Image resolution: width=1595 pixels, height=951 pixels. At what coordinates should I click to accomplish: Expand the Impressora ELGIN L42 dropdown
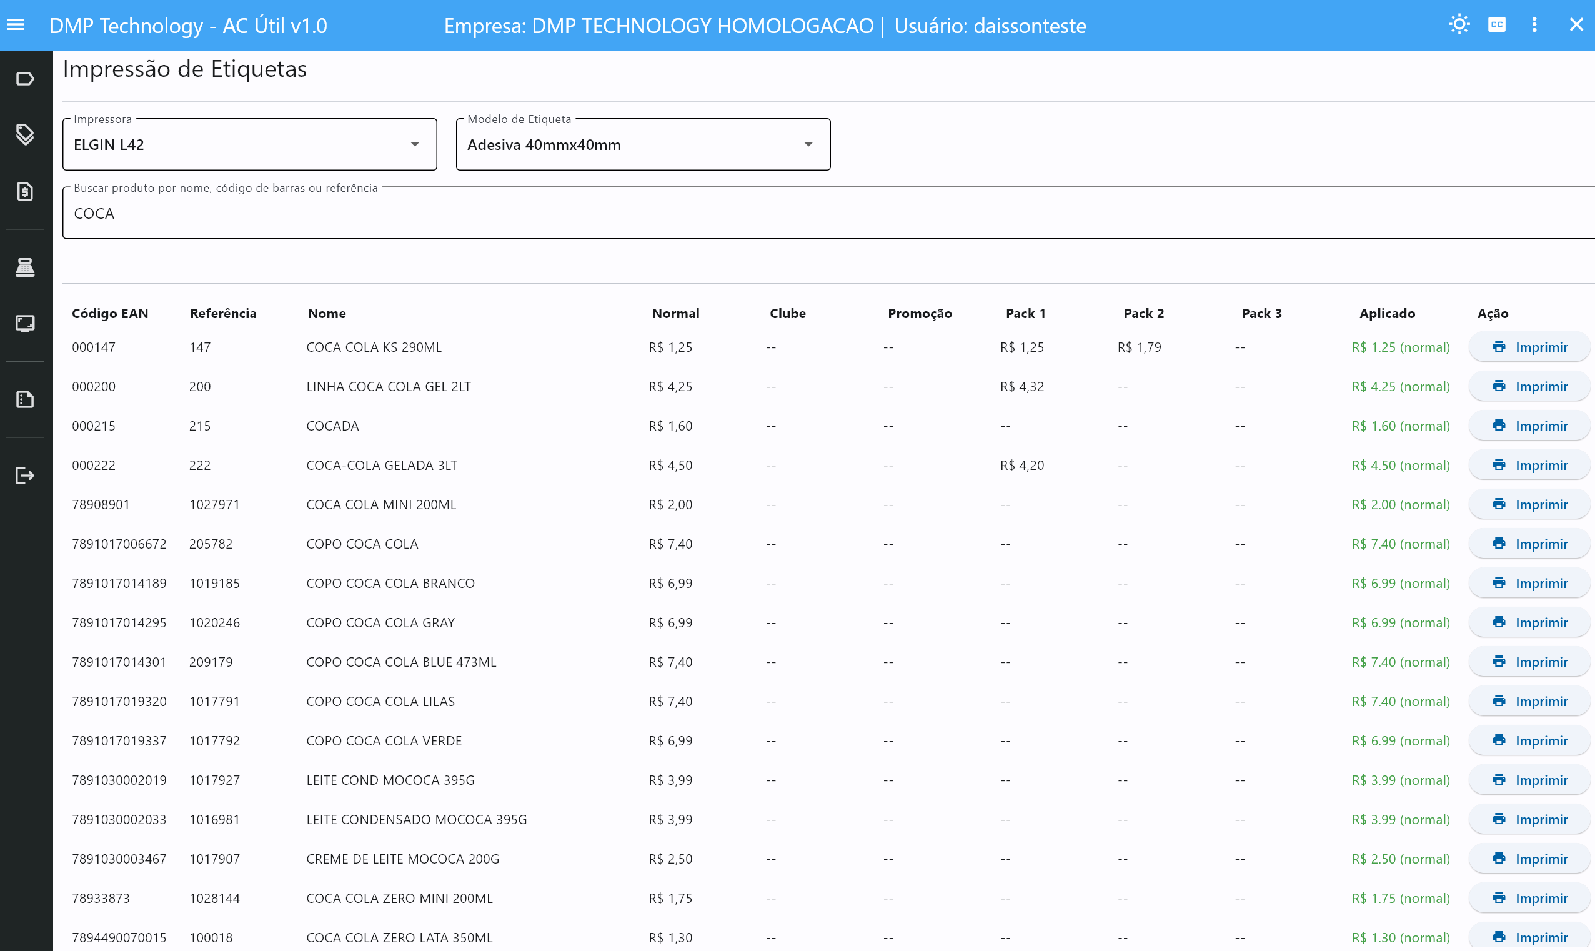(x=250, y=144)
